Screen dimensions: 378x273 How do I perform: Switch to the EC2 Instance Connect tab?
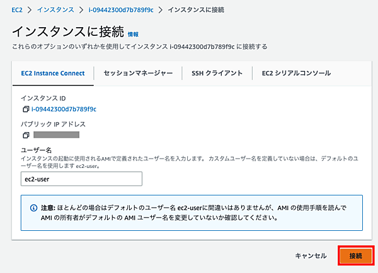53,74
